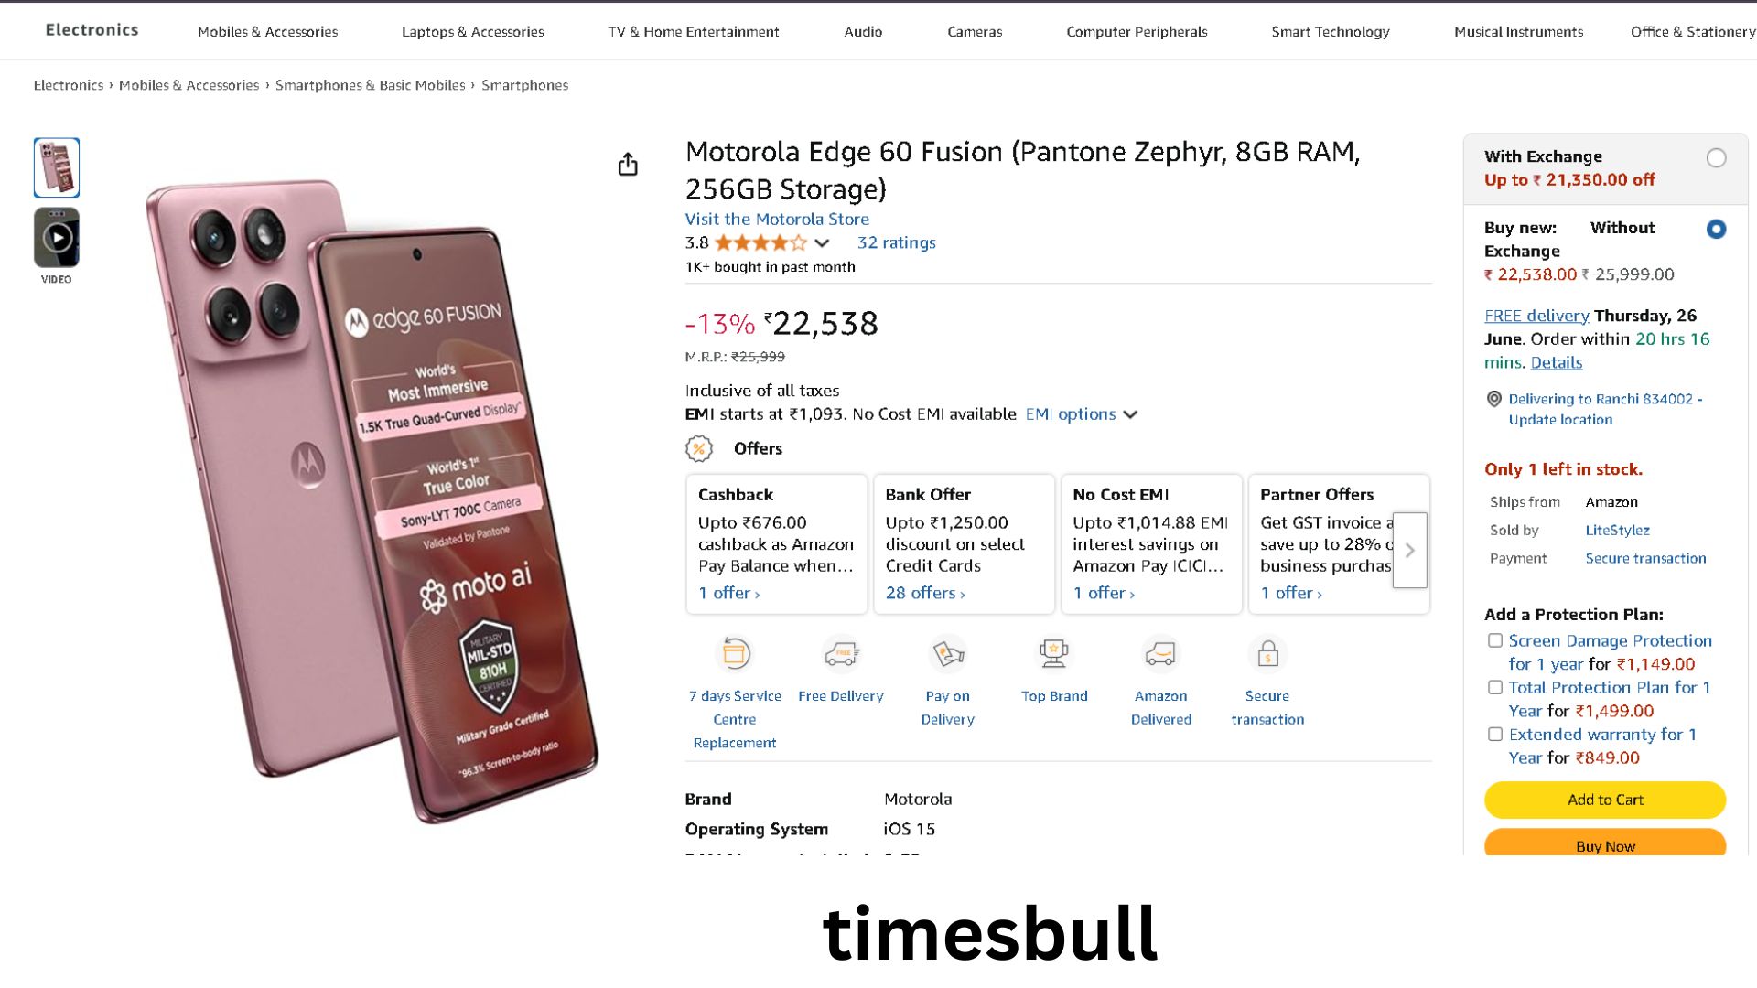
Task: Click the Pay on Delivery icon
Action: 948,653
